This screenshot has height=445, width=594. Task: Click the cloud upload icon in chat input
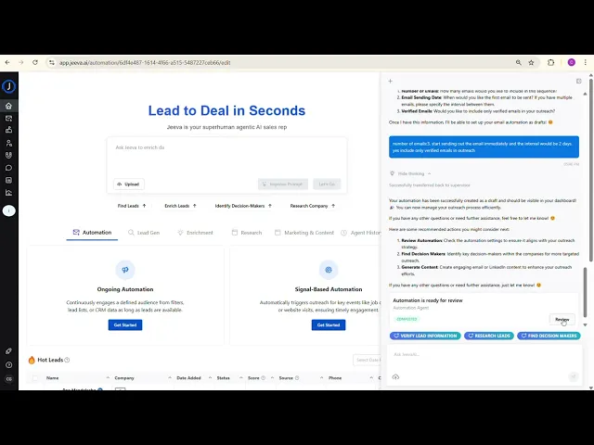(x=395, y=377)
